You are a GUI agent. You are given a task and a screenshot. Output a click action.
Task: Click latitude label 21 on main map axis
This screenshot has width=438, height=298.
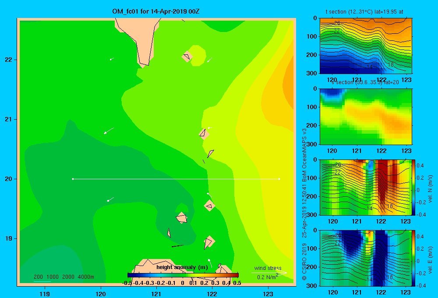click(x=9, y=119)
